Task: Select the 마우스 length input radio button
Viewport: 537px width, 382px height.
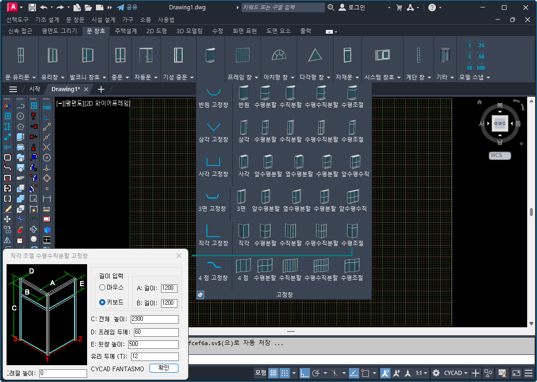Action: (x=103, y=287)
